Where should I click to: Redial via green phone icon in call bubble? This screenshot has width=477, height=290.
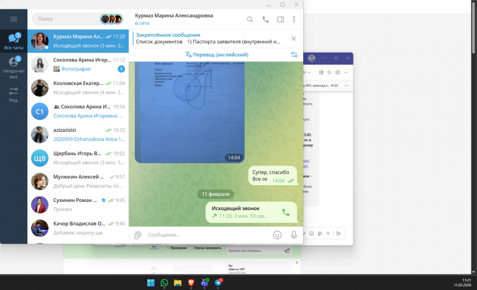(286, 213)
